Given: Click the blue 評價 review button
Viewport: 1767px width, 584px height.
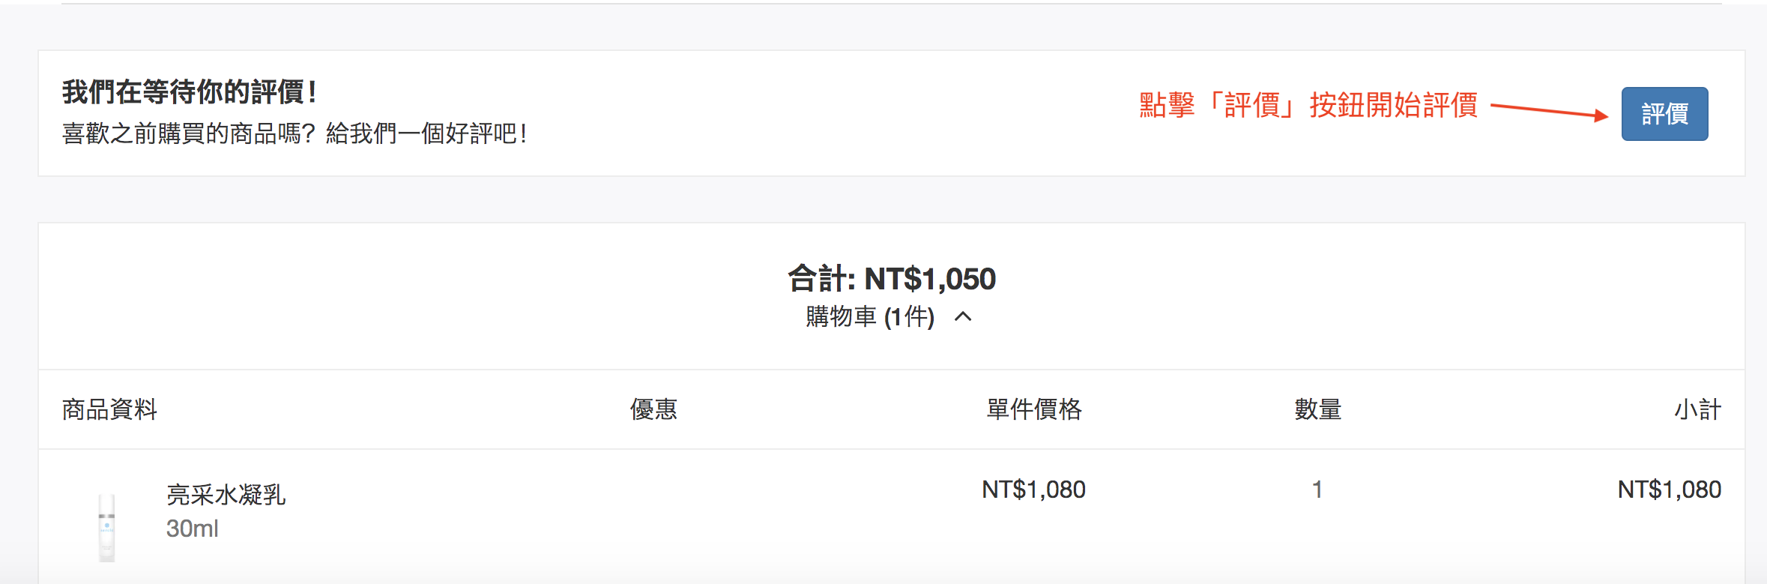Looking at the screenshot, I should tap(1664, 114).
